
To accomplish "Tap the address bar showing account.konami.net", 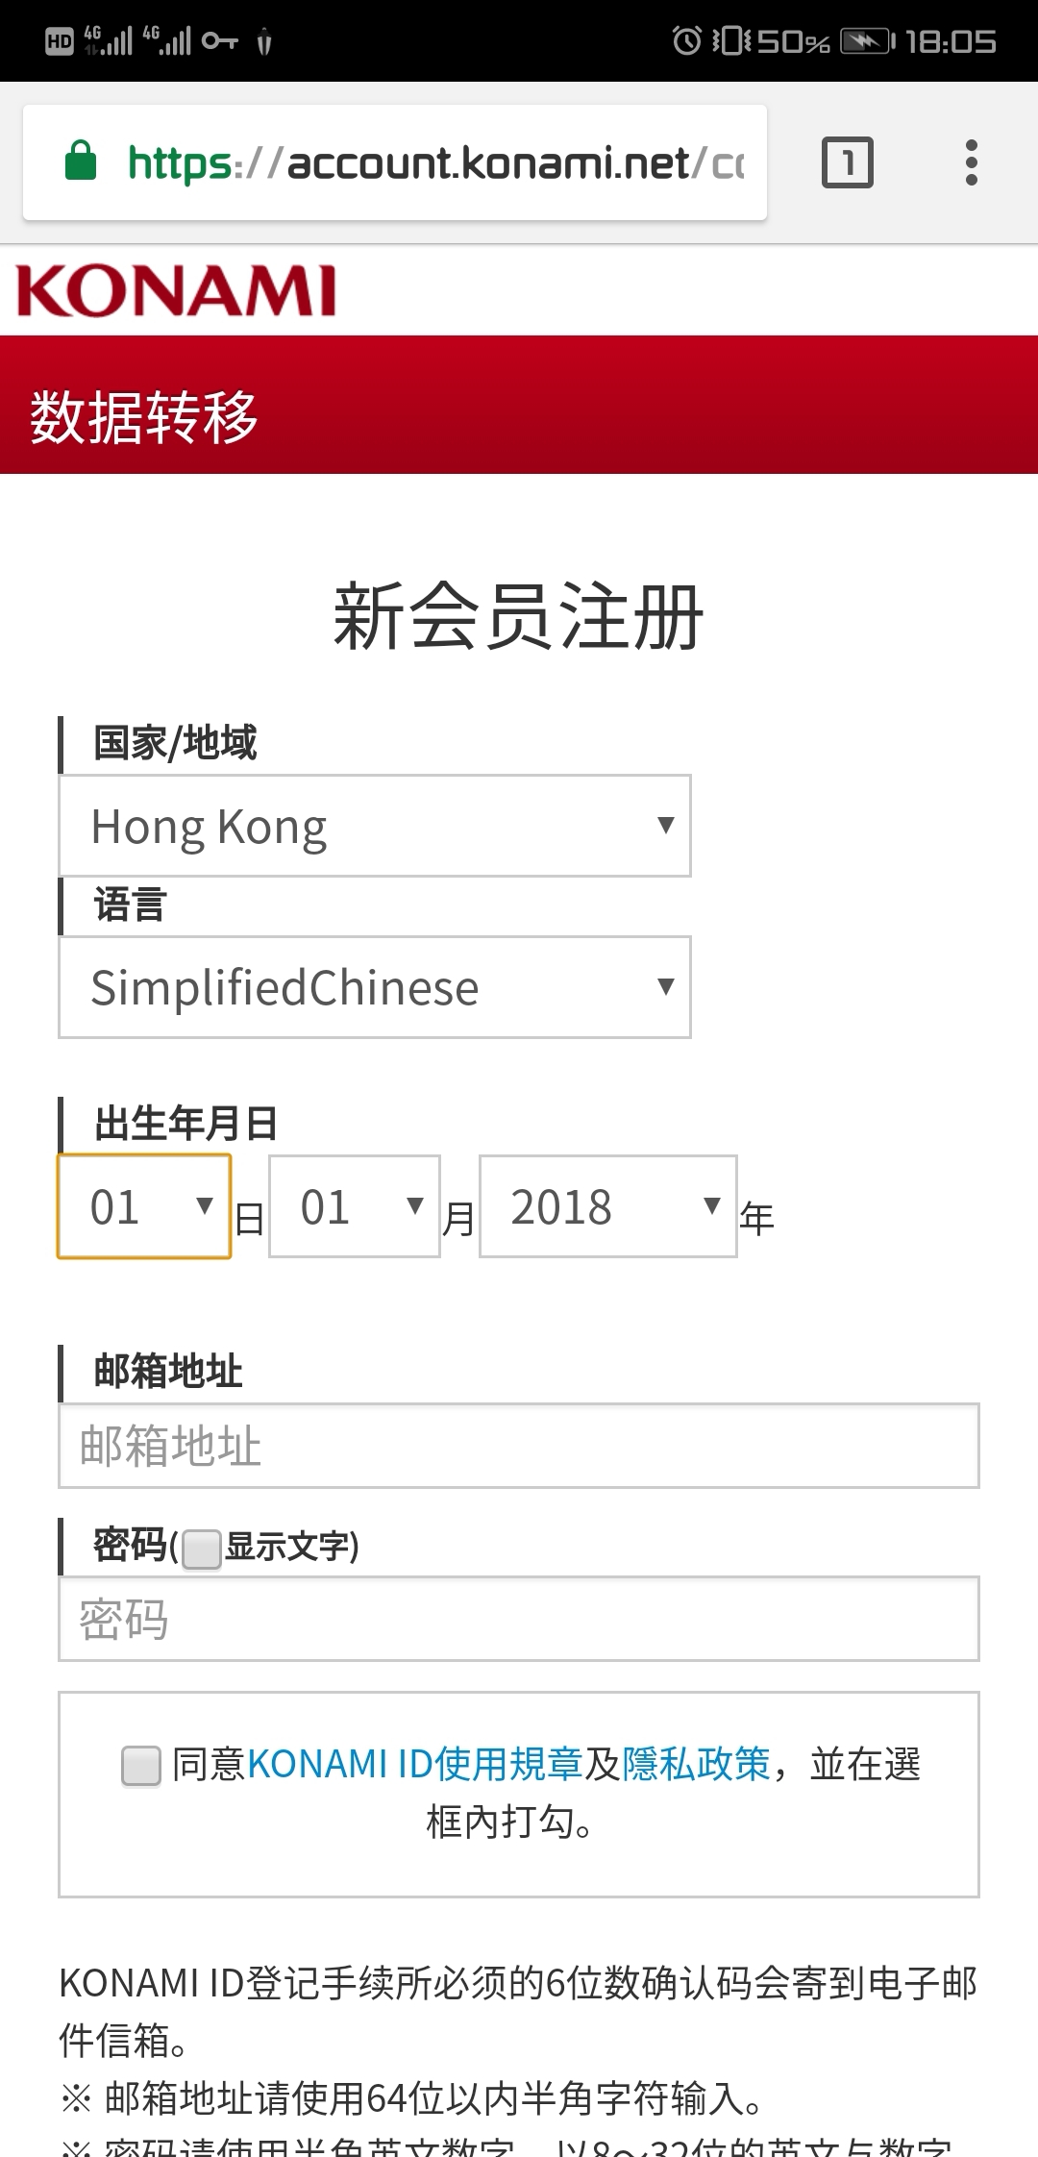I will tap(432, 161).
